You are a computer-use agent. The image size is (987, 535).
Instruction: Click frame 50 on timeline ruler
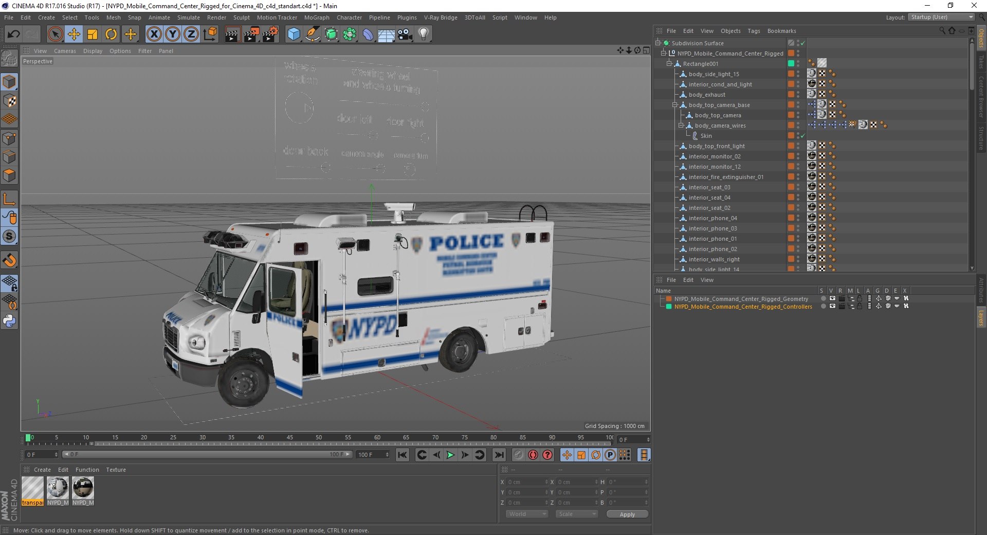[x=319, y=439]
